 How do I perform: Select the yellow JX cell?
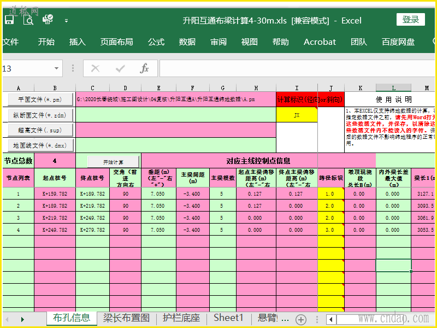(x=297, y=115)
